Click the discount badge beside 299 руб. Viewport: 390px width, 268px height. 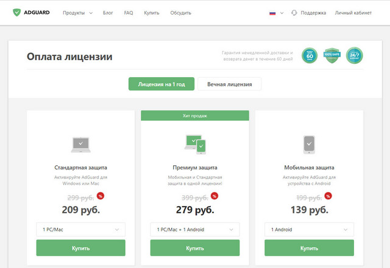100,196
